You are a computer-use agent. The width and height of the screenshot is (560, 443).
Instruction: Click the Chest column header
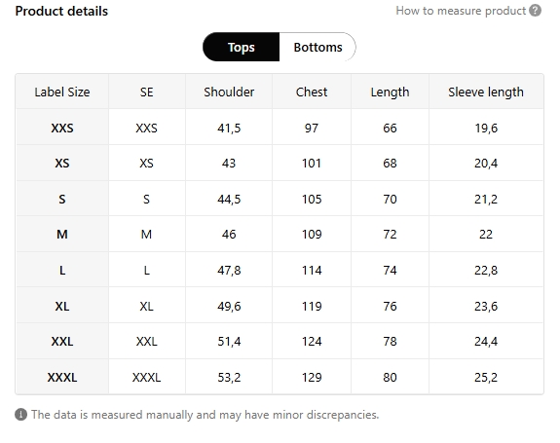click(x=312, y=92)
